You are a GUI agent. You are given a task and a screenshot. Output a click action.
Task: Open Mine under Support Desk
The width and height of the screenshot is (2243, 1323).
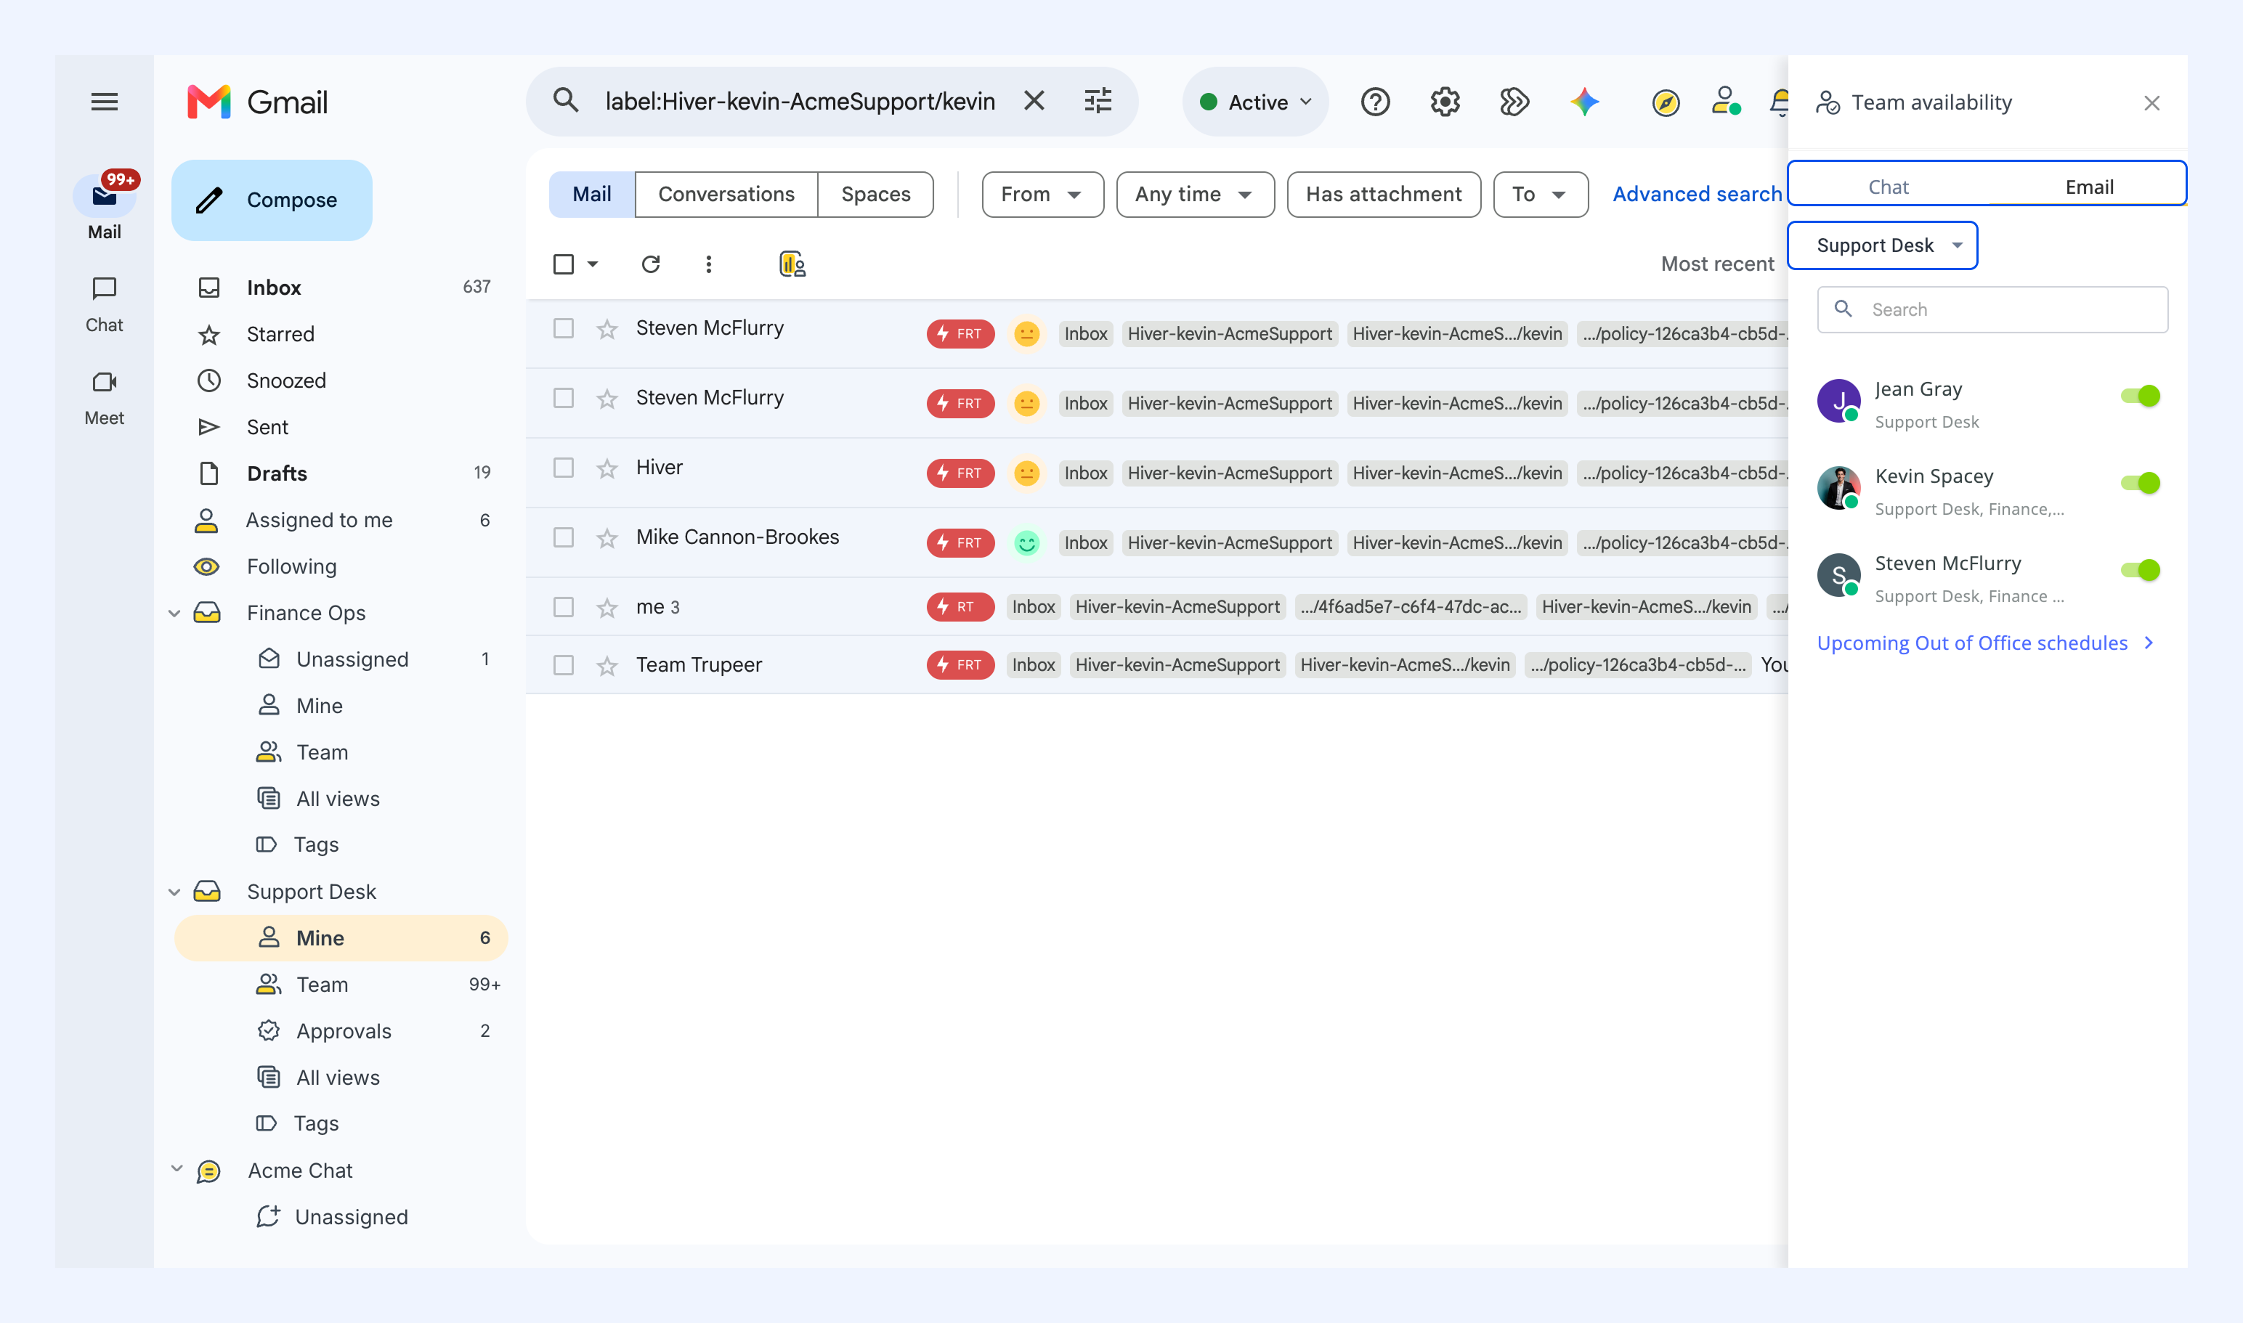(x=341, y=938)
